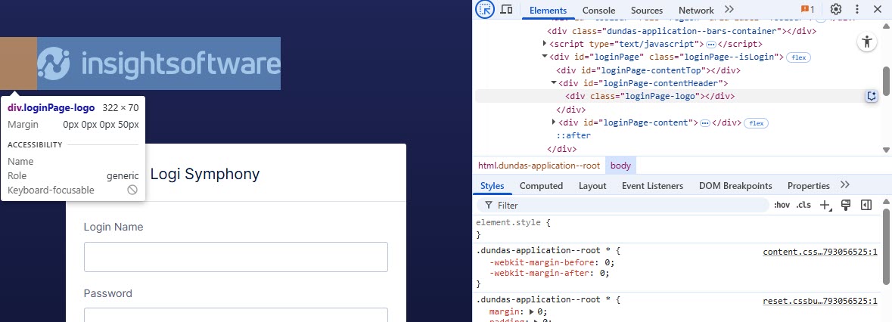892x322 pixels.
Task: Click the Login Name input field
Action: click(x=235, y=257)
